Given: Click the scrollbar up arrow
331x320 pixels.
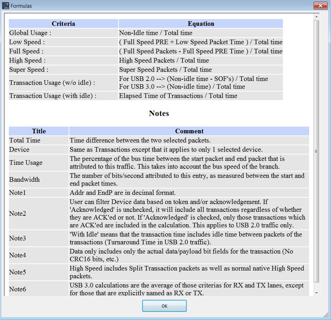Looking at the screenshot, I should [x=316, y=17].
